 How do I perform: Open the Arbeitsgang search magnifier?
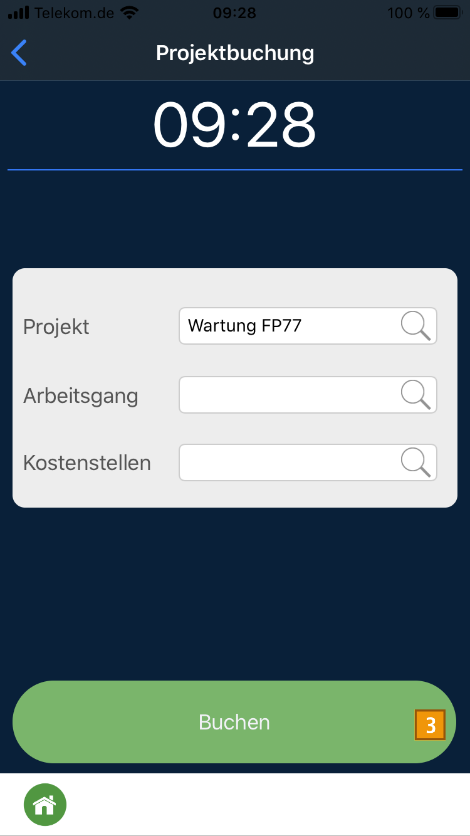415,395
